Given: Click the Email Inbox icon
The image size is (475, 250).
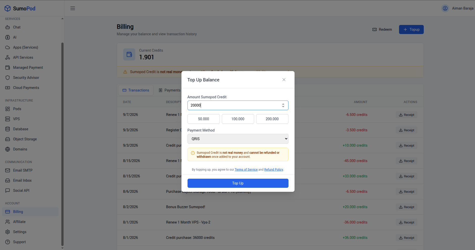Looking at the screenshot, I should (x=8, y=180).
